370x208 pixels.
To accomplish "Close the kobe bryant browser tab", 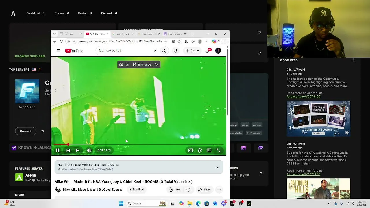I will [x=133, y=34].
